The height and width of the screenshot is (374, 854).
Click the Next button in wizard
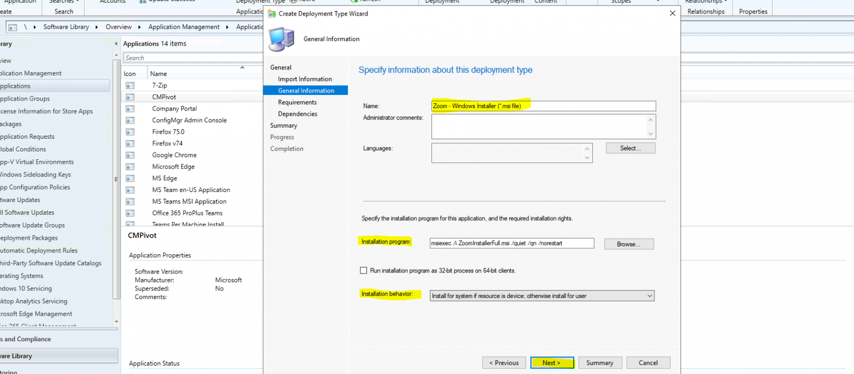pos(553,363)
